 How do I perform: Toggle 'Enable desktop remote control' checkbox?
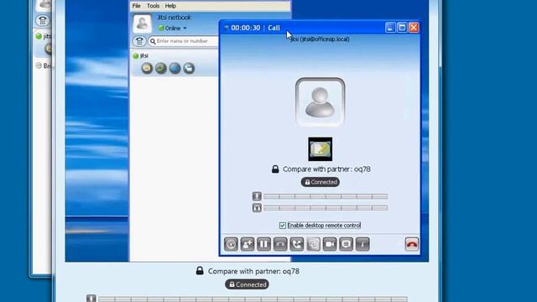283,226
